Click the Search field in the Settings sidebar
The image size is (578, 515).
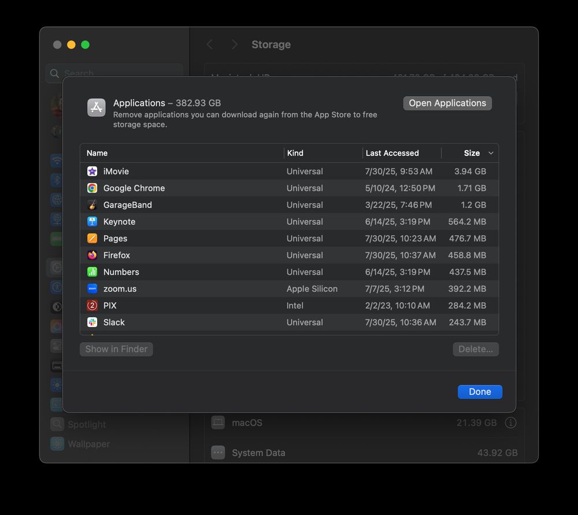point(114,73)
